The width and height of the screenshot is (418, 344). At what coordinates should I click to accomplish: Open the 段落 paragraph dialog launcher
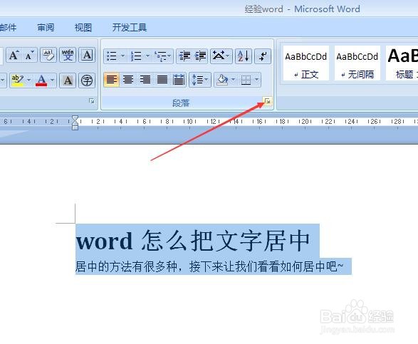click(x=267, y=101)
